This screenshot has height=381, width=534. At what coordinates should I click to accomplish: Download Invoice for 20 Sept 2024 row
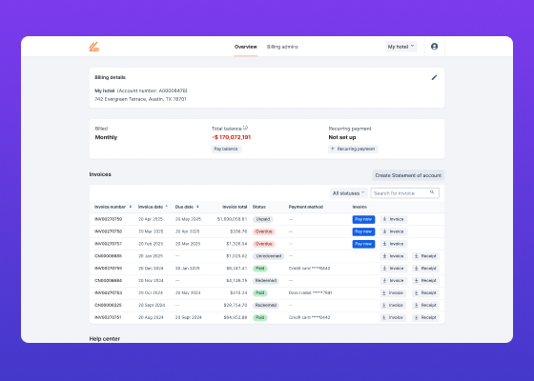(393, 305)
